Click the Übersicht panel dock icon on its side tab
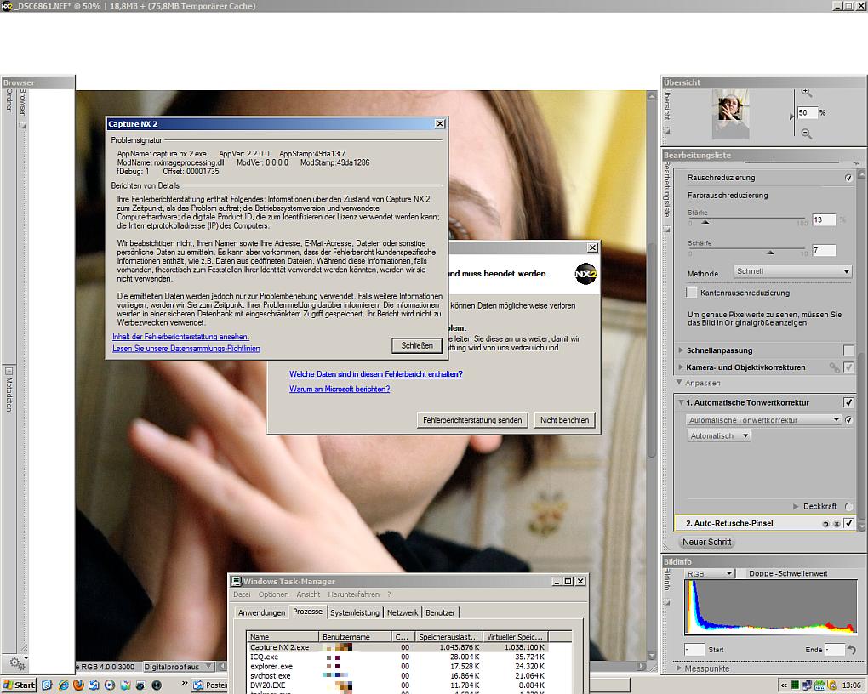Viewport: 868px width, 694px height. pyautogui.click(x=667, y=131)
